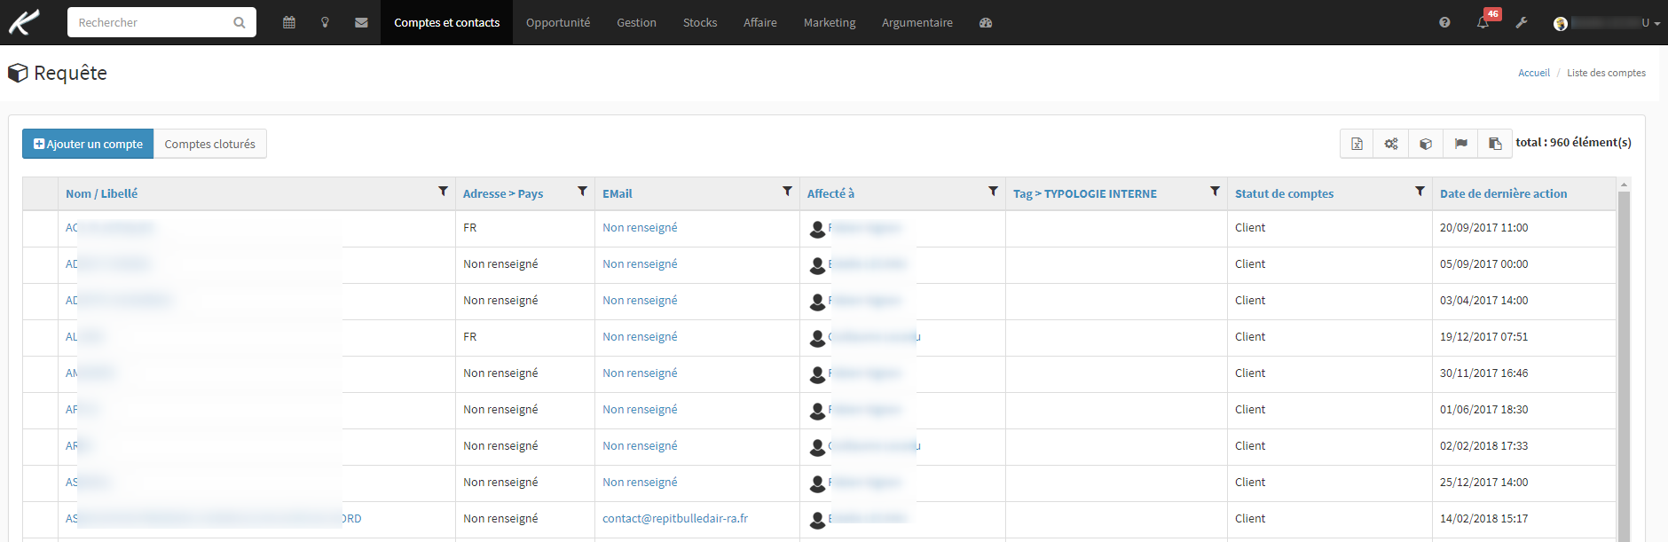The image size is (1668, 542).
Task: Open the Gestion menu
Action: 636,23
